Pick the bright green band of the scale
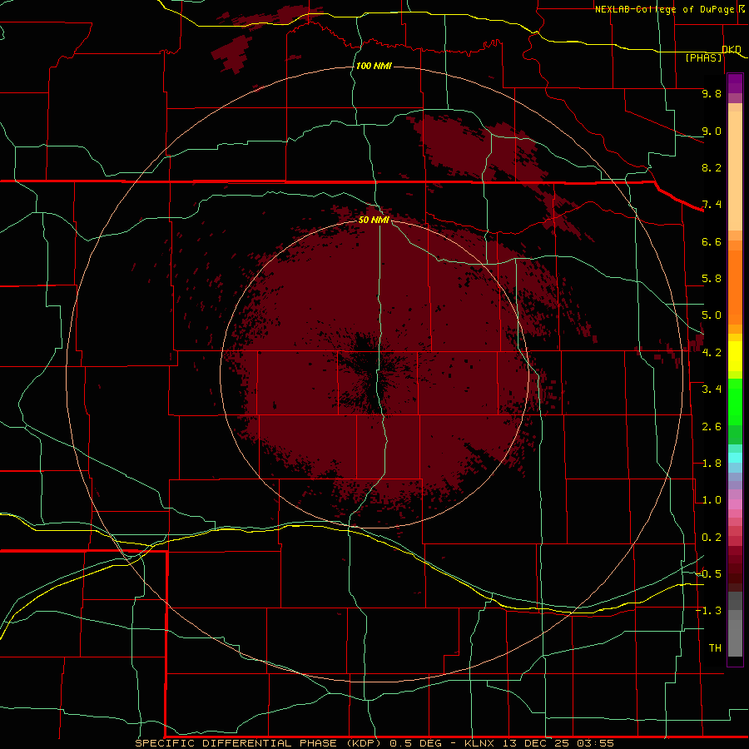The width and height of the screenshot is (749, 749). [735, 401]
